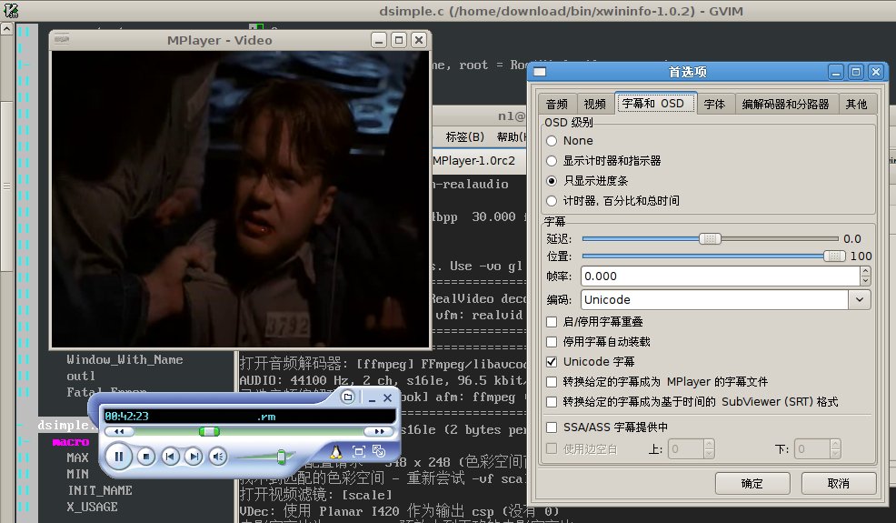Cancel preferences with 取消 button
896x523 pixels.
point(839,484)
